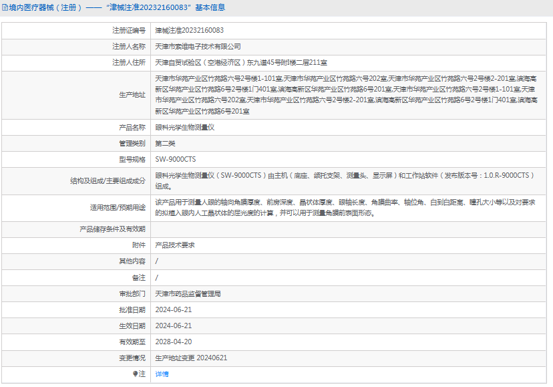This screenshot has height=387, width=553.
Task: Select the 其他内容 label
Action: [132, 261]
